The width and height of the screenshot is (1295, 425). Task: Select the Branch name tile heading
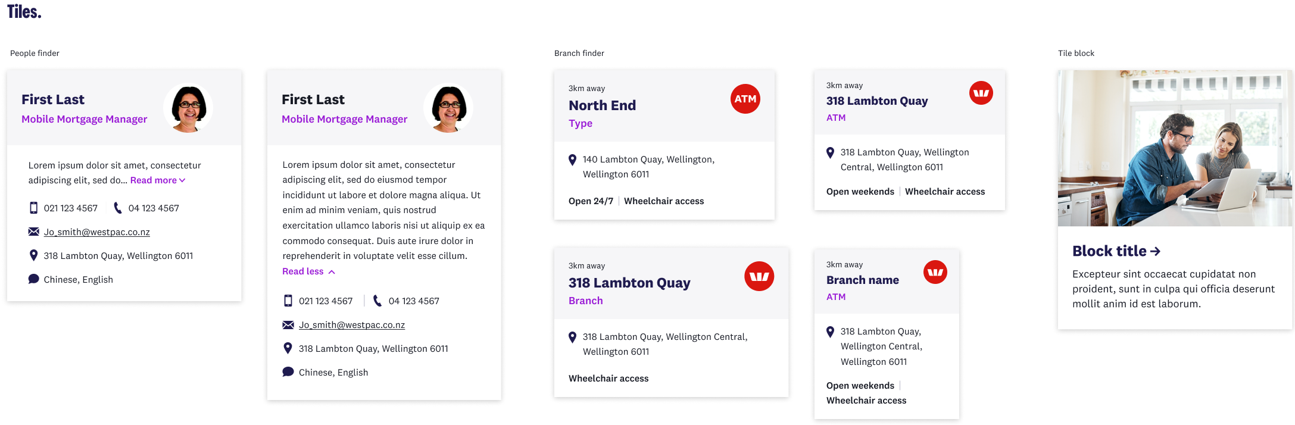[863, 280]
